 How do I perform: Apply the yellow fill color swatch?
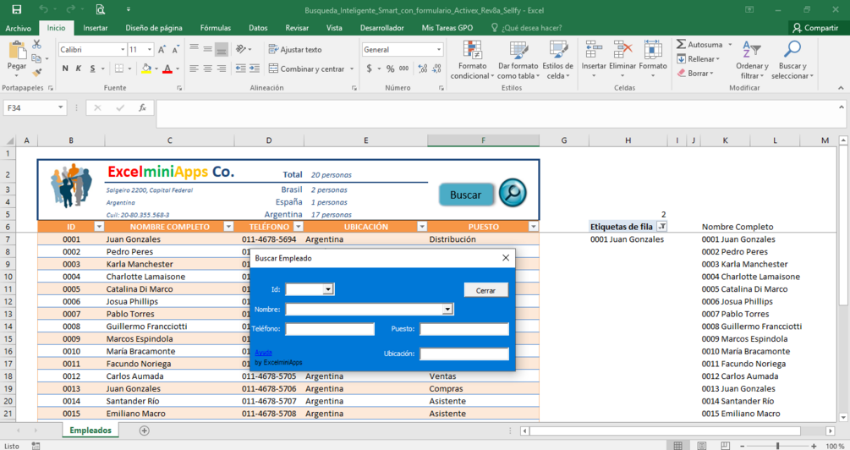[x=145, y=69]
